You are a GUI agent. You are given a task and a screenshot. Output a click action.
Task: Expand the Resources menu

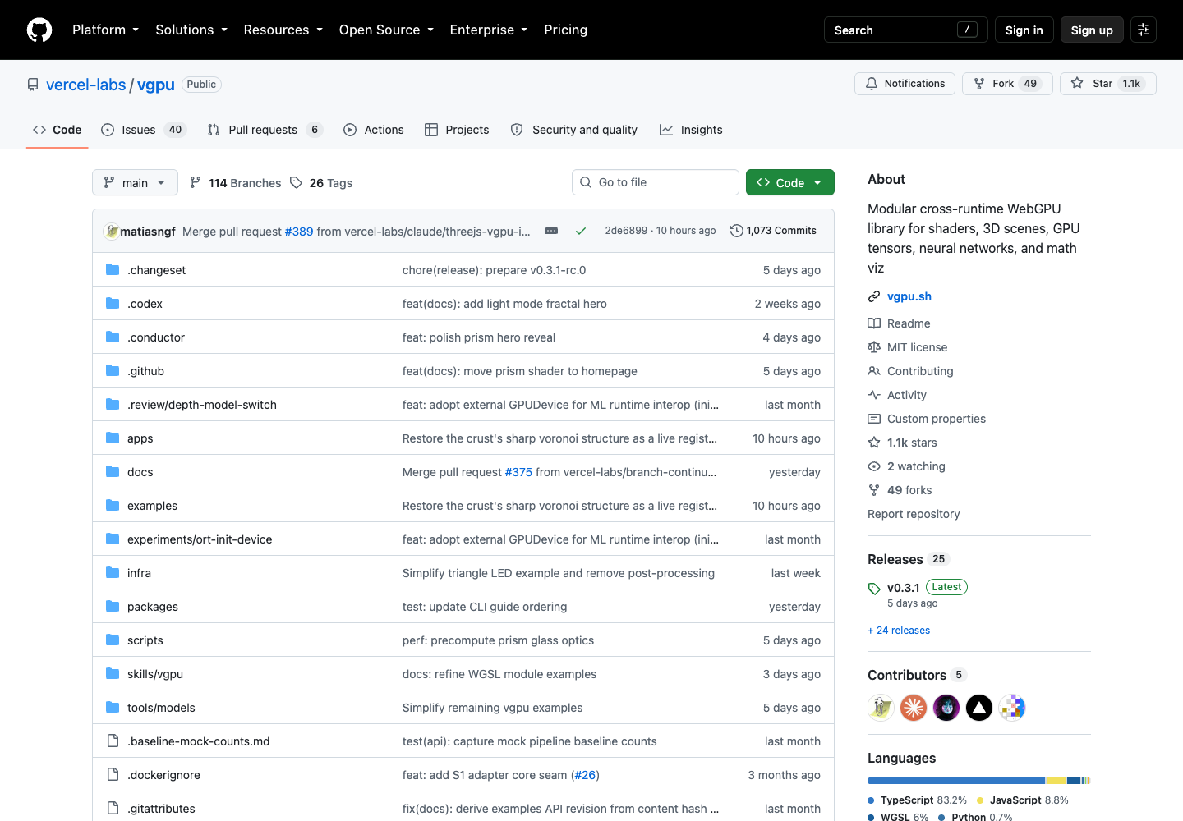283,30
